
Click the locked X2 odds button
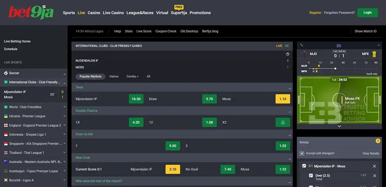click(283, 122)
